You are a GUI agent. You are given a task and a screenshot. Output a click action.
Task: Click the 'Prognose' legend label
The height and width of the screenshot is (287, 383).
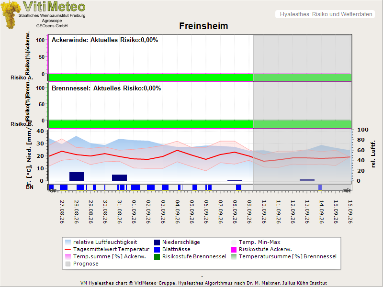(86, 264)
